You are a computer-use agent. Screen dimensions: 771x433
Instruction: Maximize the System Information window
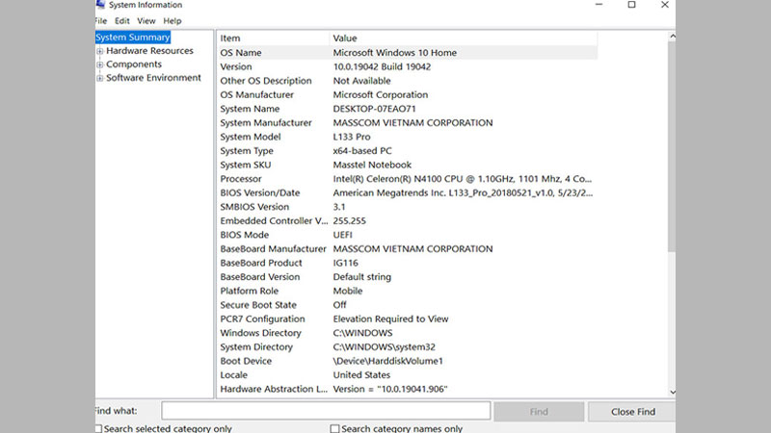click(631, 5)
